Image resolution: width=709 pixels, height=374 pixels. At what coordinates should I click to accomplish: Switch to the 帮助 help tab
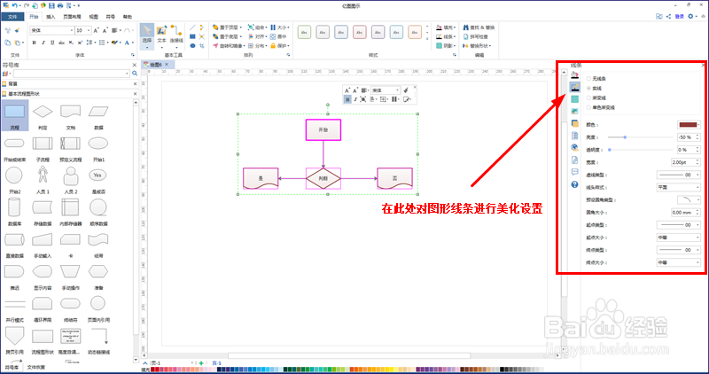[128, 17]
